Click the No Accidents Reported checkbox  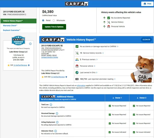click(x=109, y=18)
